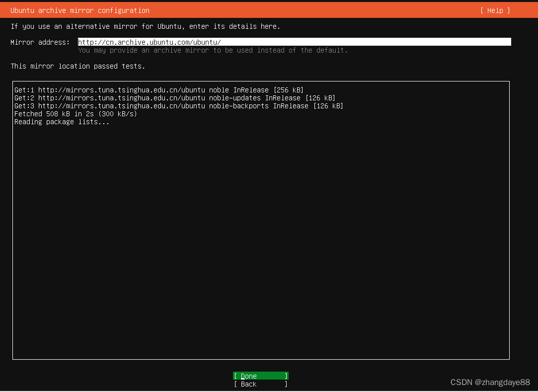Select the Done button
The image size is (538, 392).
coord(261,376)
